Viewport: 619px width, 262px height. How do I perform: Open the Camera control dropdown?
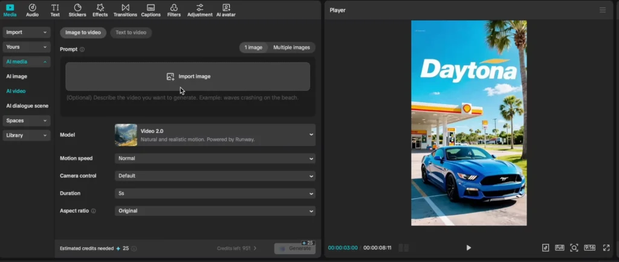pyautogui.click(x=215, y=176)
